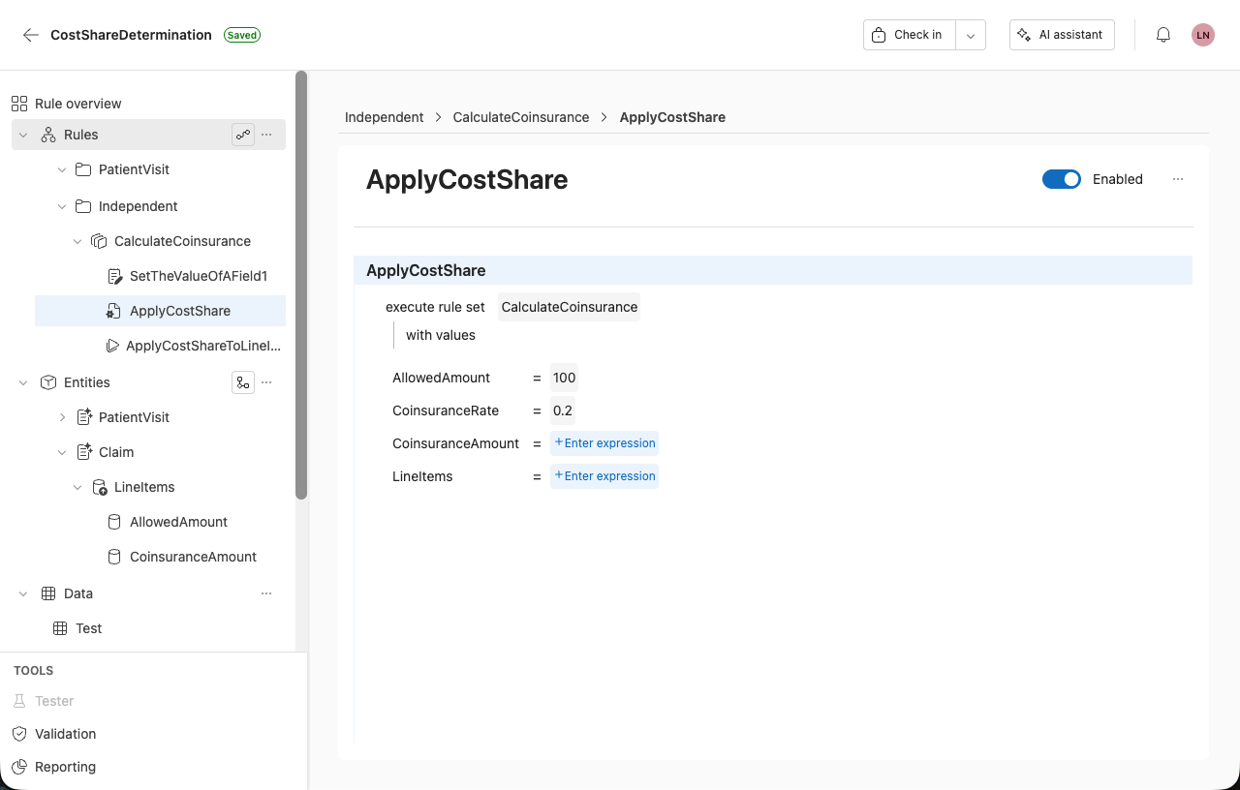Click the AI assistant button
Screen dimensions: 1240x790
coord(1062,34)
